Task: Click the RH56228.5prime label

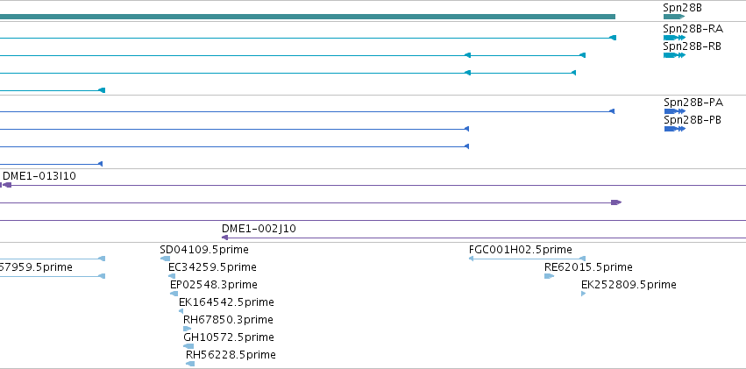Action: point(231,355)
